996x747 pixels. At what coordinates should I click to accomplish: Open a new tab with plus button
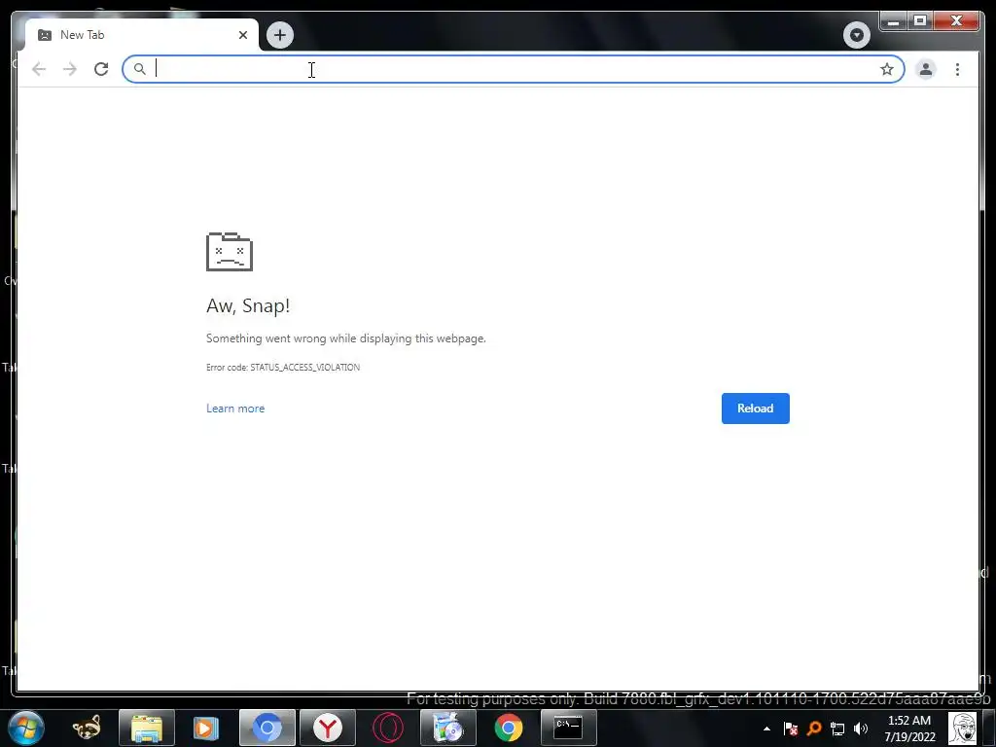coord(280,35)
